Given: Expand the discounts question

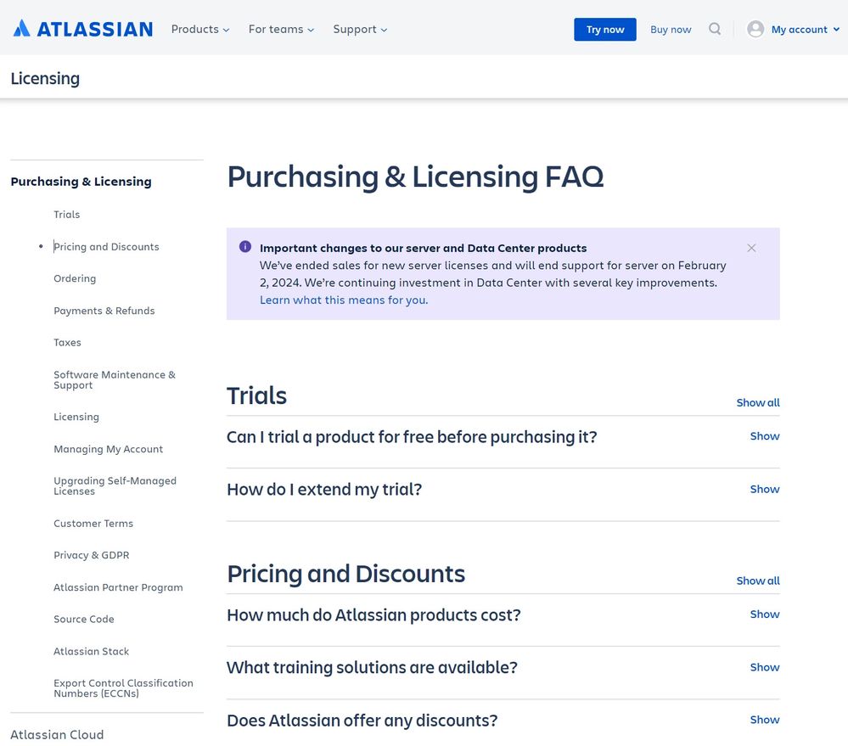Looking at the screenshot, I should point(763,719).
